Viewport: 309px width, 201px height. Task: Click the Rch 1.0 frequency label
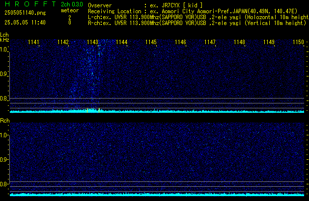coord(4,135)
